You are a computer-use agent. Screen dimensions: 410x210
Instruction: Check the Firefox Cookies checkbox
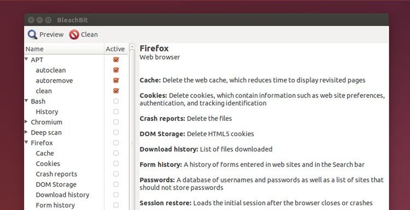coord(115,164)
